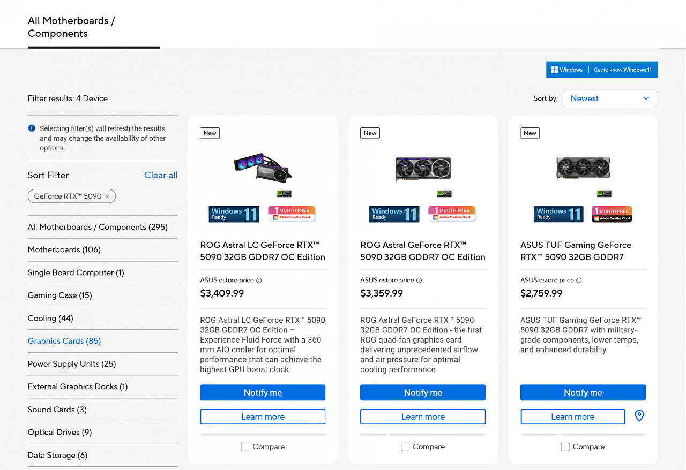The image size is (686, 470).
Task: Click the description mentioning quad-fan graphics card
Action: point(421,345)
